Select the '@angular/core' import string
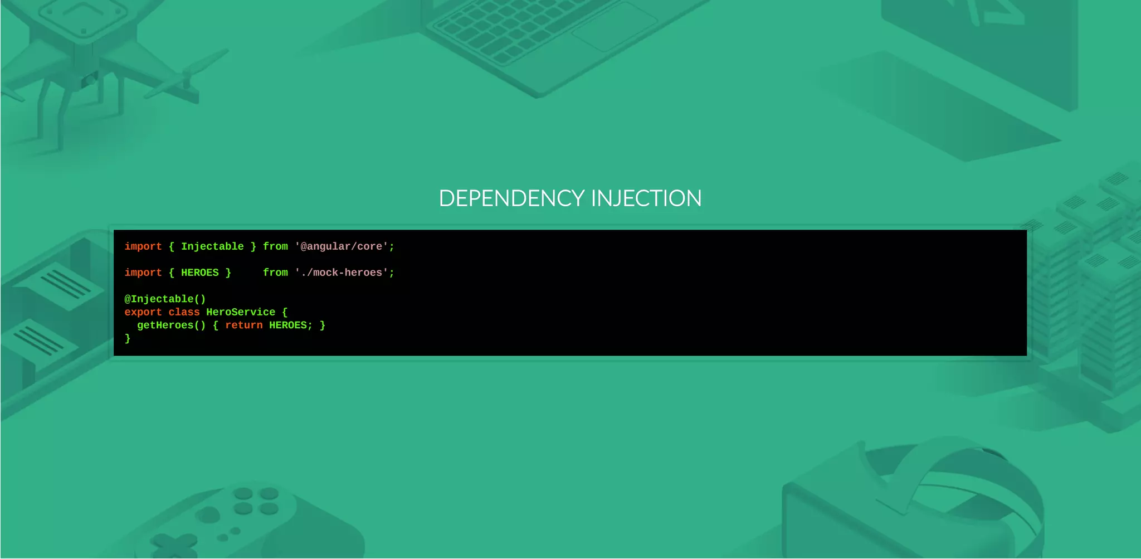The height and width of the screenshot is (559, 1141). tap(342, 246)
